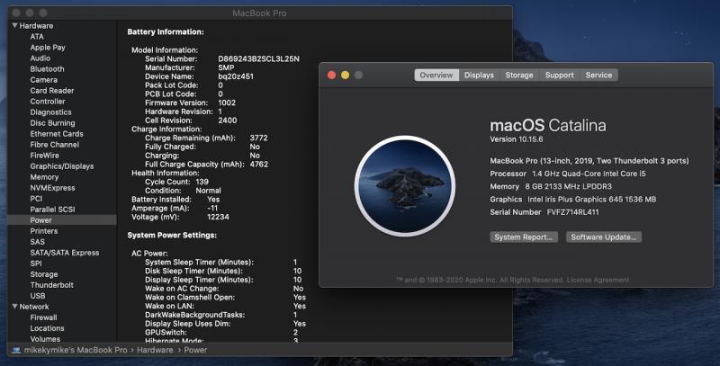Collapse the Network section triangle
Viewport: 720px width, 366px height.
pos(14,307)
